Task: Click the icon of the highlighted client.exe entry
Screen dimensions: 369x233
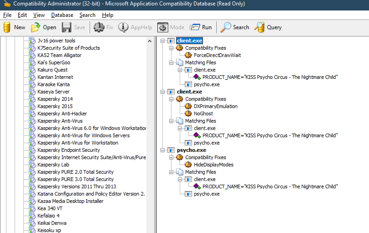Action: point(171,41)
